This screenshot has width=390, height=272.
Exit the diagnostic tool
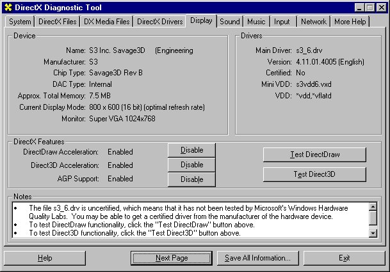[x=345, y=258]
